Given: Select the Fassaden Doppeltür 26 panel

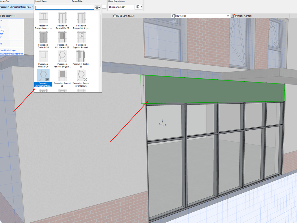Looking at the screenshot, I should click(62, 20).
